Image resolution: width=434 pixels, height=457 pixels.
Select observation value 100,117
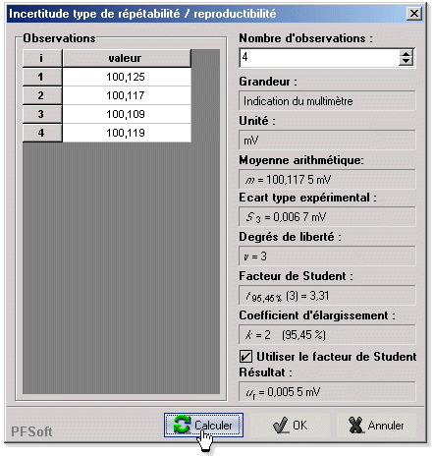click(127, 95)
